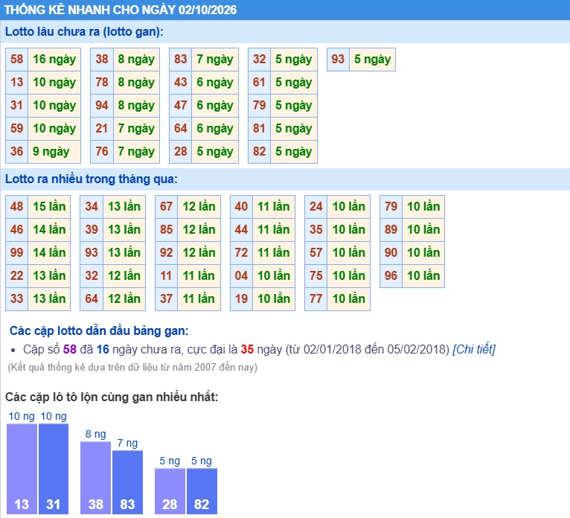Click lotto gan number 47

click(180, 106)
